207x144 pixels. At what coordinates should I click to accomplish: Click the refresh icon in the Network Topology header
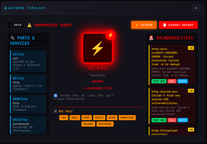(x=196, y=8)
